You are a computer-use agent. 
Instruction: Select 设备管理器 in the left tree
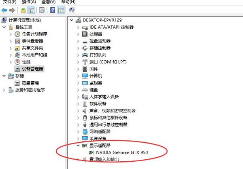pyautogui.click(x=33, y=69)
